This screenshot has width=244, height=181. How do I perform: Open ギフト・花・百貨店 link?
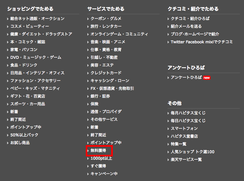pyautogui.click(x=28, y=96)
